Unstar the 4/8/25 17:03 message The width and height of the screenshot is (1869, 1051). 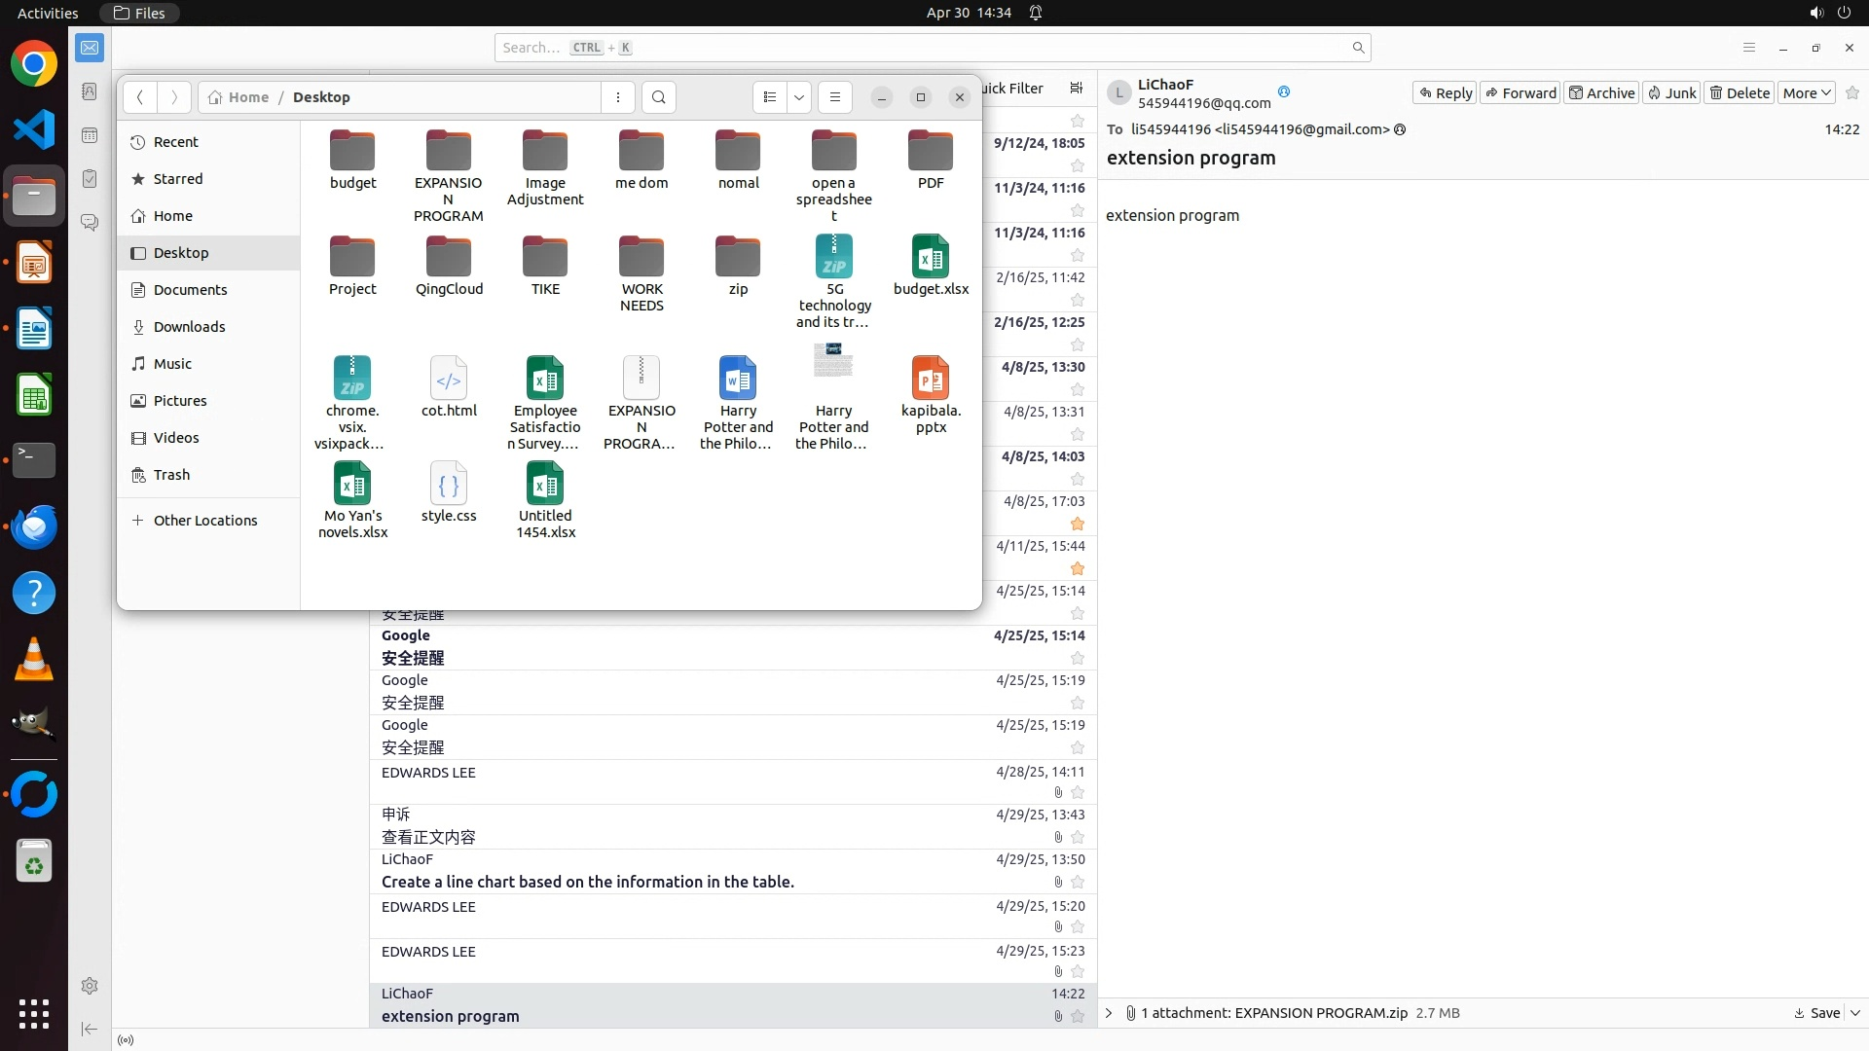coord(1078,524)
